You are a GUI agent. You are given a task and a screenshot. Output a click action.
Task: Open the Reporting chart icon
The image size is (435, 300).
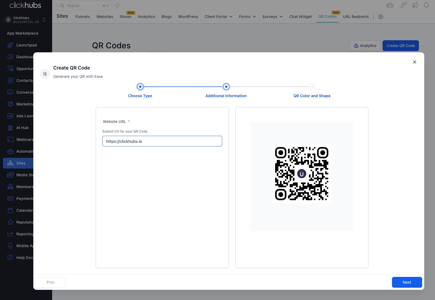point(10,234)
